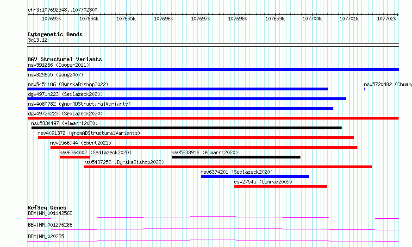Click the Cytogenetic Bands track heading

(55, 34)
